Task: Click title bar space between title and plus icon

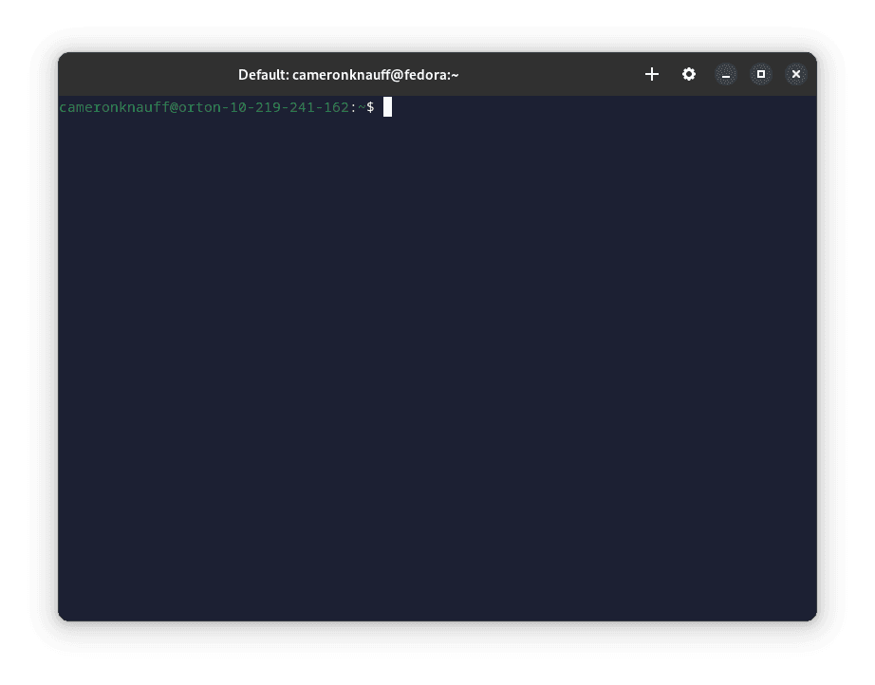Action: point(550,74)
